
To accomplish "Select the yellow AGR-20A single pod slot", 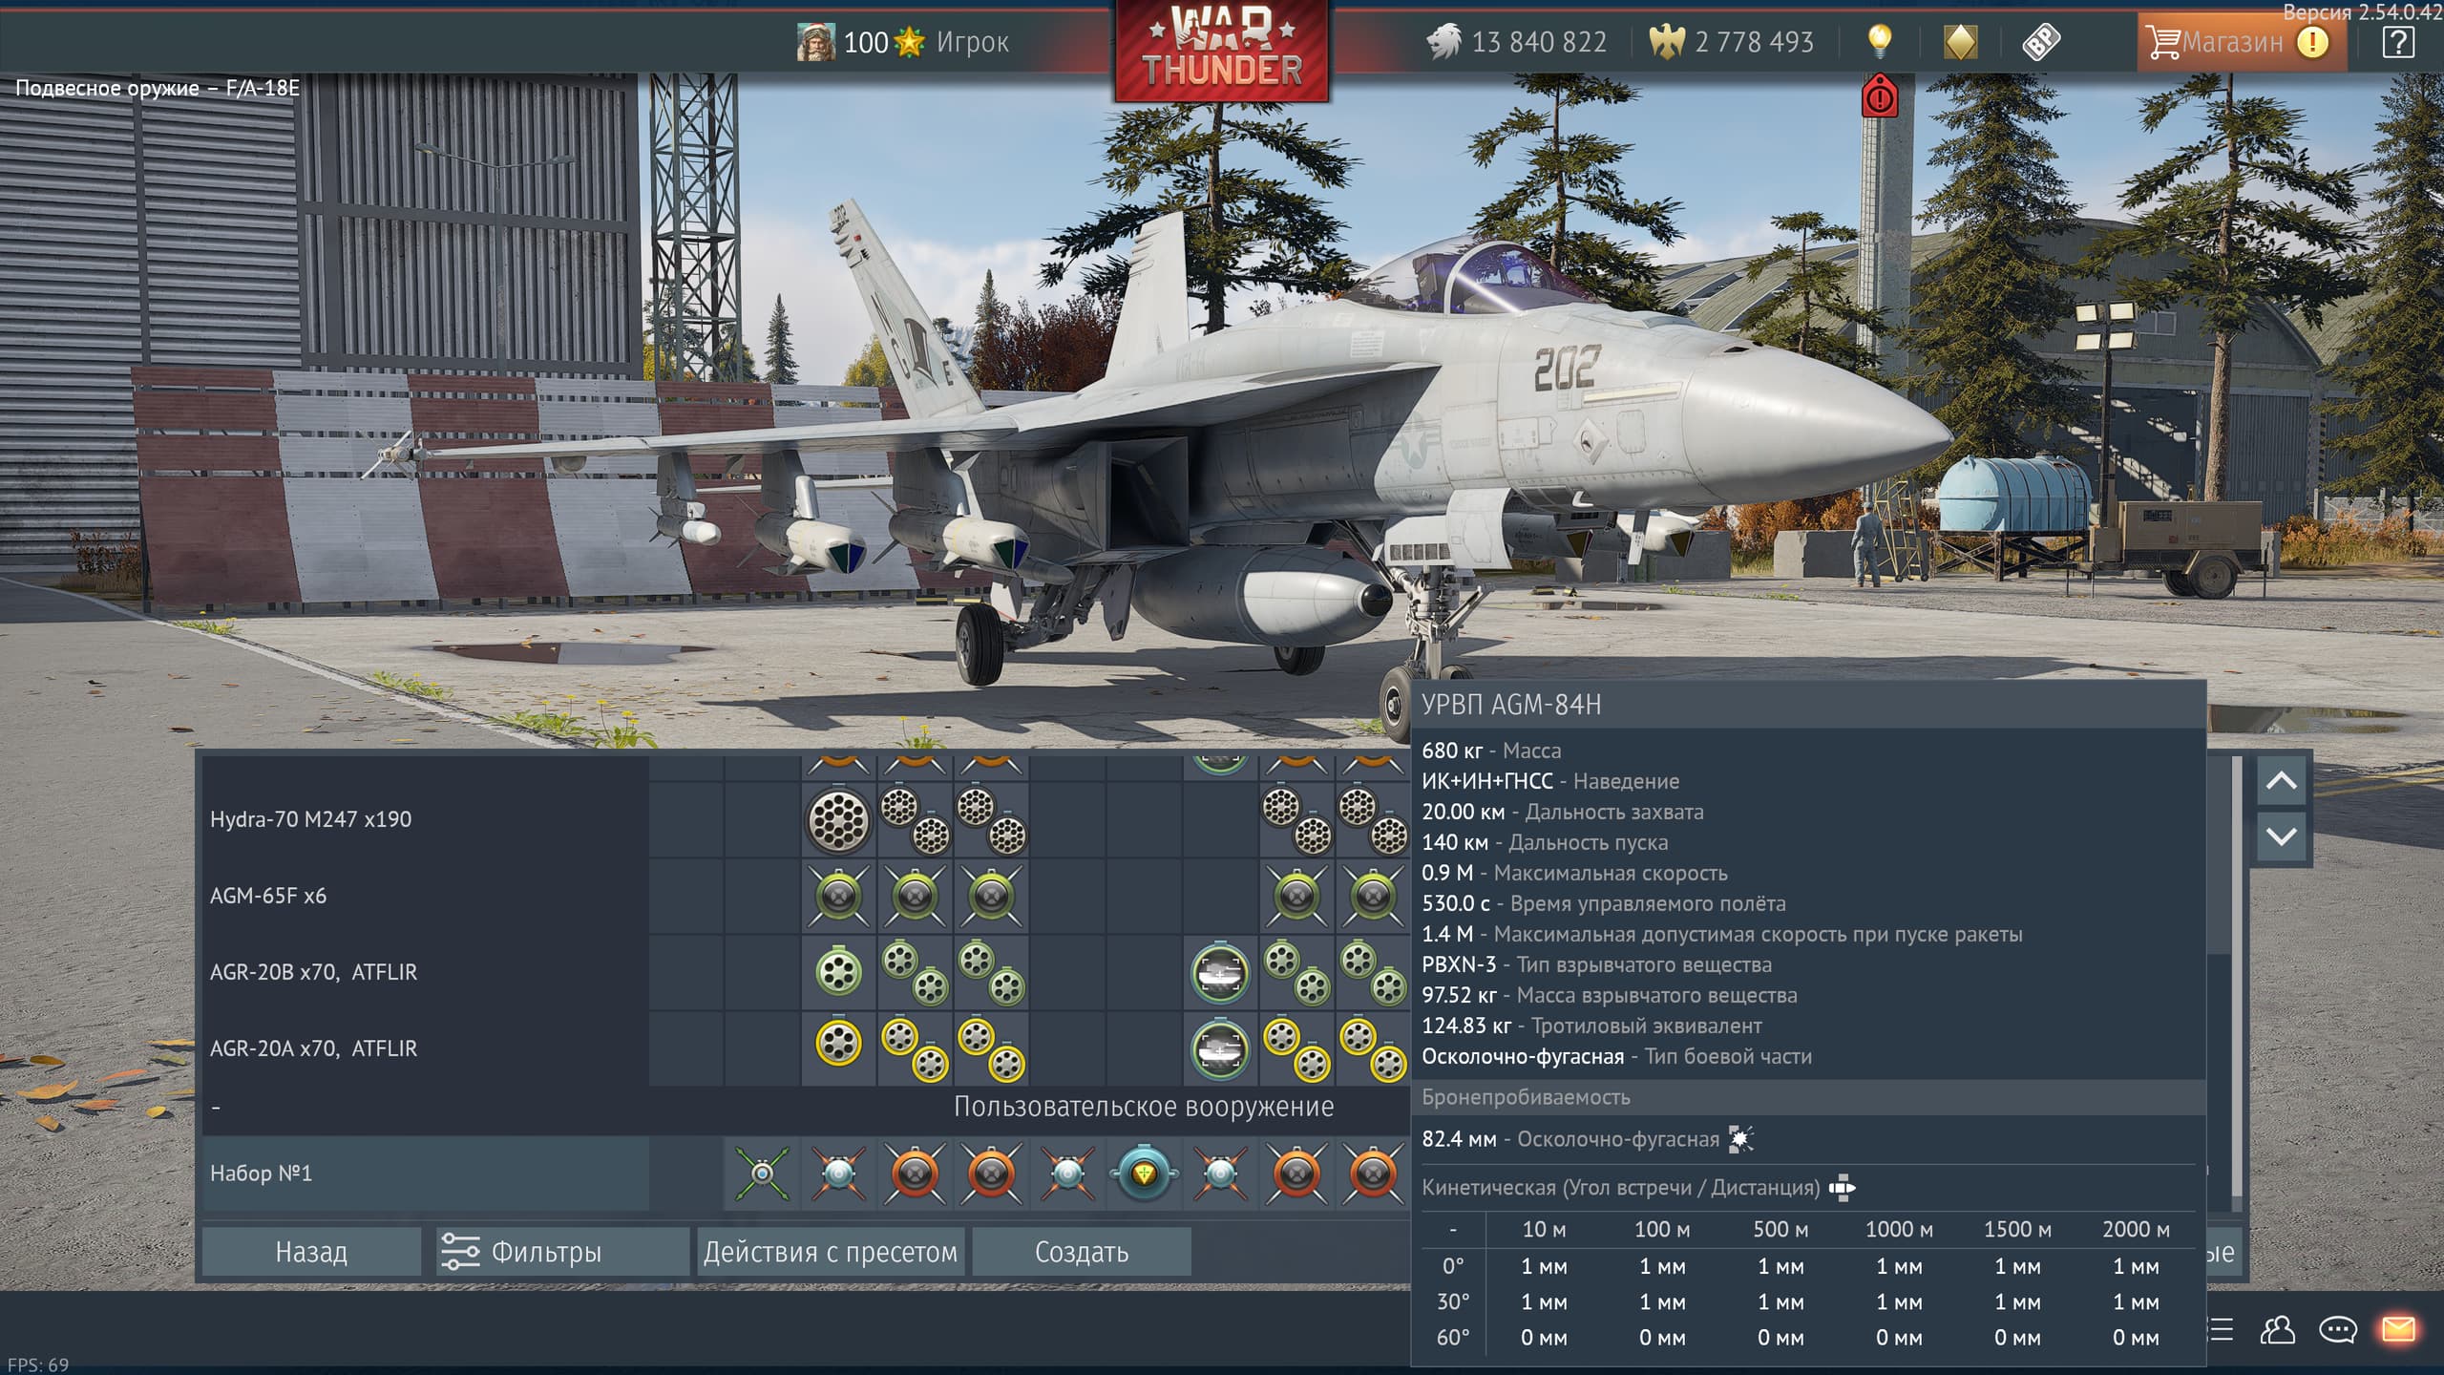I will [838, 1043].
